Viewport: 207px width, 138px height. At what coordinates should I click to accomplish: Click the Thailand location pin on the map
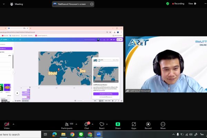pyautogui.click(x=78, y=68)
